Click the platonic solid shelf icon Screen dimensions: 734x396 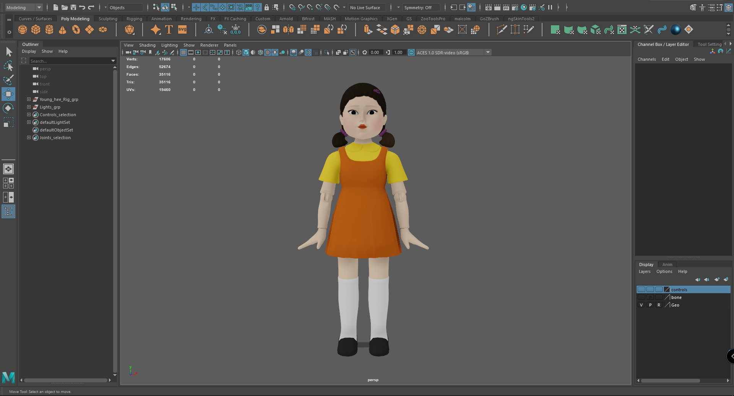click(130, 29)
